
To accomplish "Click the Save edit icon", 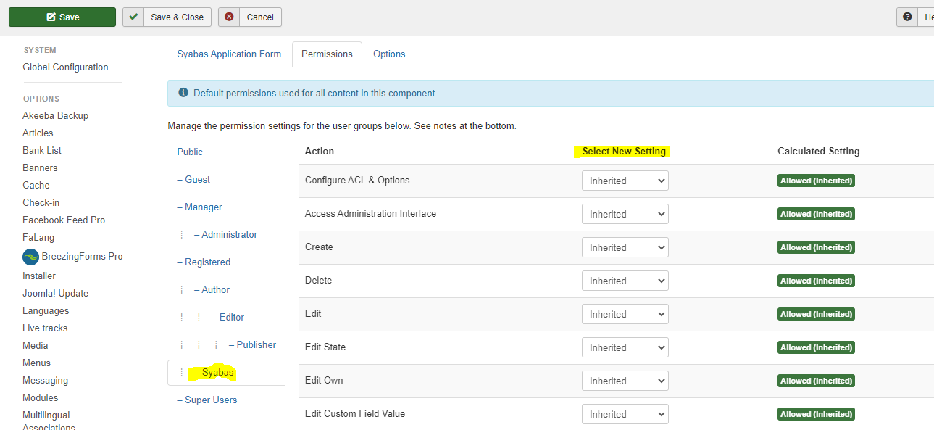I will (51, 17).
